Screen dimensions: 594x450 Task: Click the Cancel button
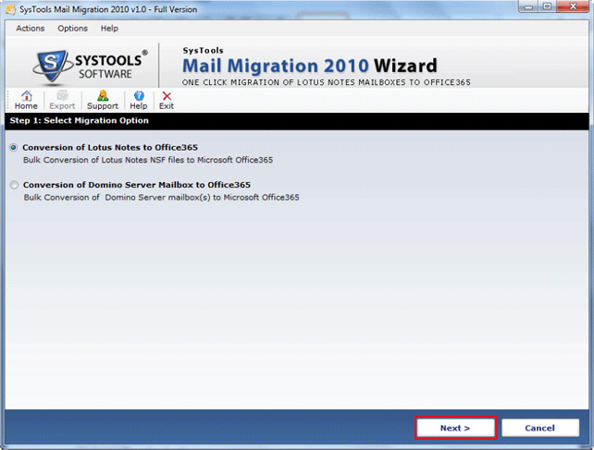click(539, 428)
